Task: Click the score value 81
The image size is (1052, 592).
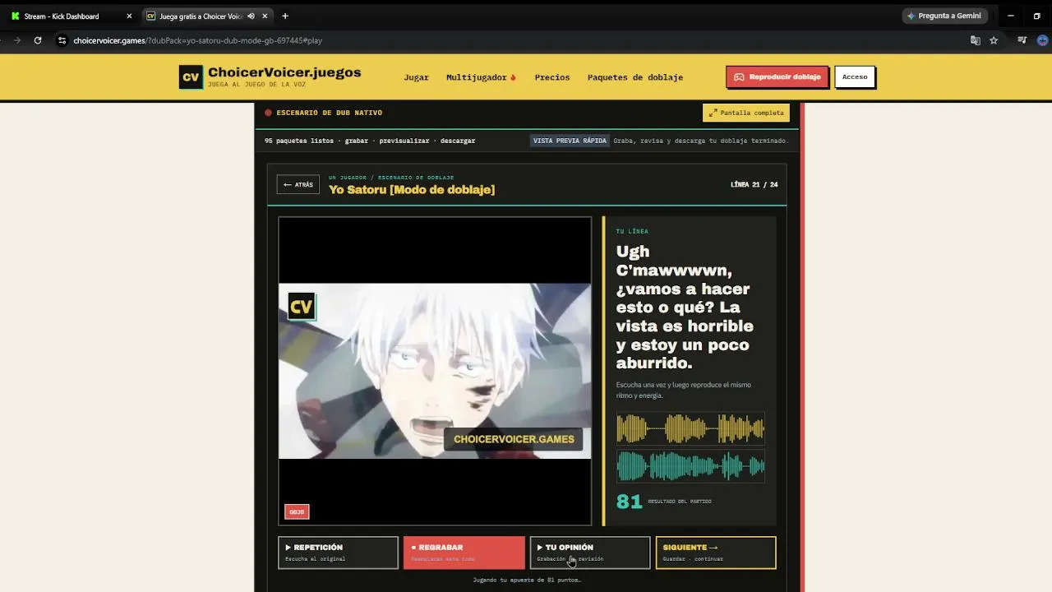Action: click(x=629, y=502)
